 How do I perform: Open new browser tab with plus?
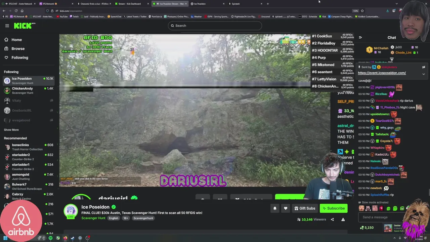(x=268, y=4)
